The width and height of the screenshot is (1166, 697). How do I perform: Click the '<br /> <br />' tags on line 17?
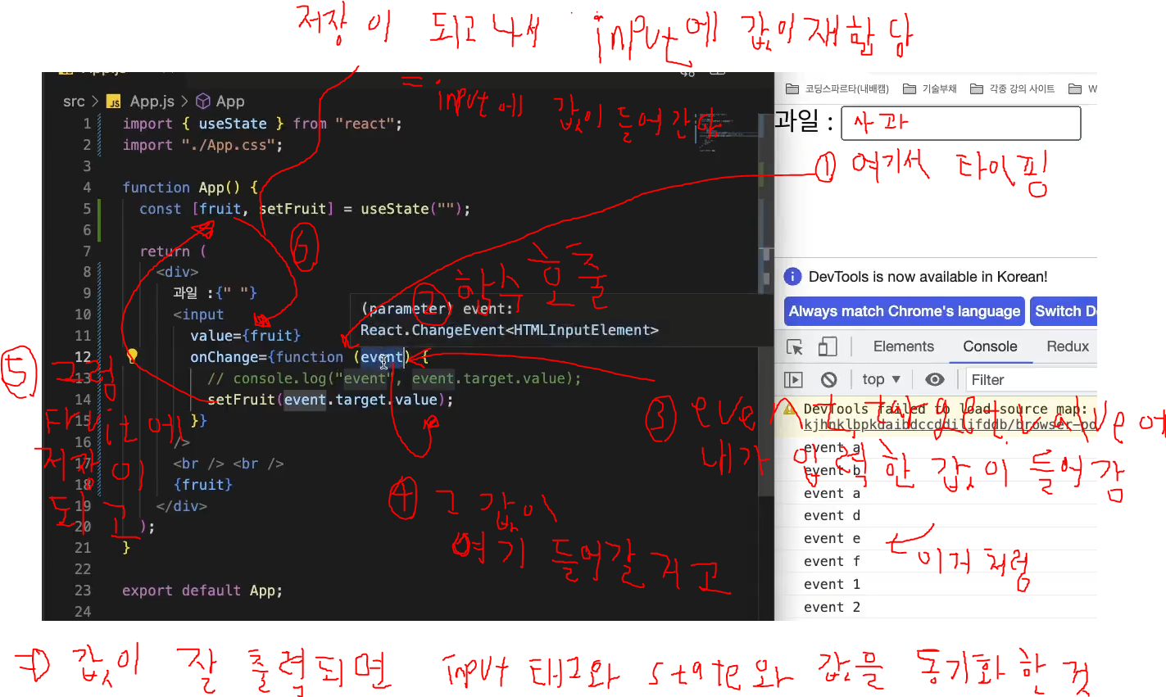point(228,464)
